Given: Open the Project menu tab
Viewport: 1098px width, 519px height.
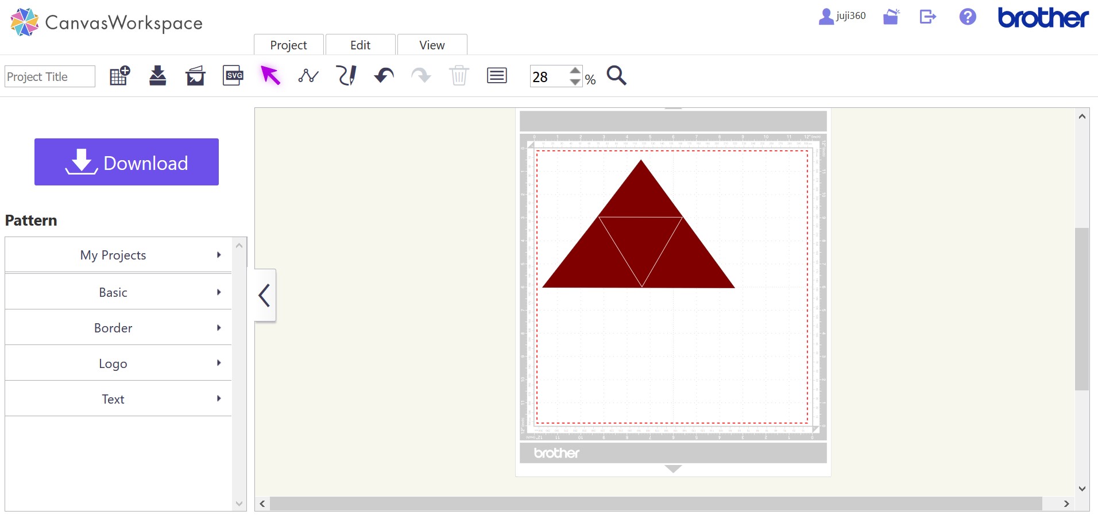Looking at the screenshot, I should (289, 45).
